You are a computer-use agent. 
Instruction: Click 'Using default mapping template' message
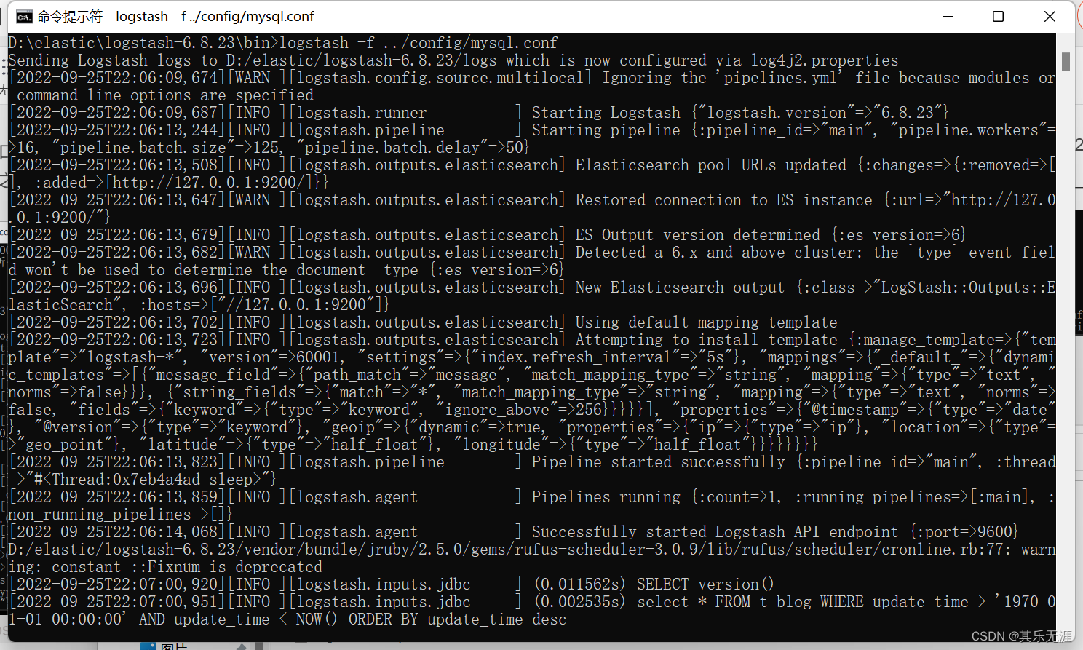pos(706,322)
